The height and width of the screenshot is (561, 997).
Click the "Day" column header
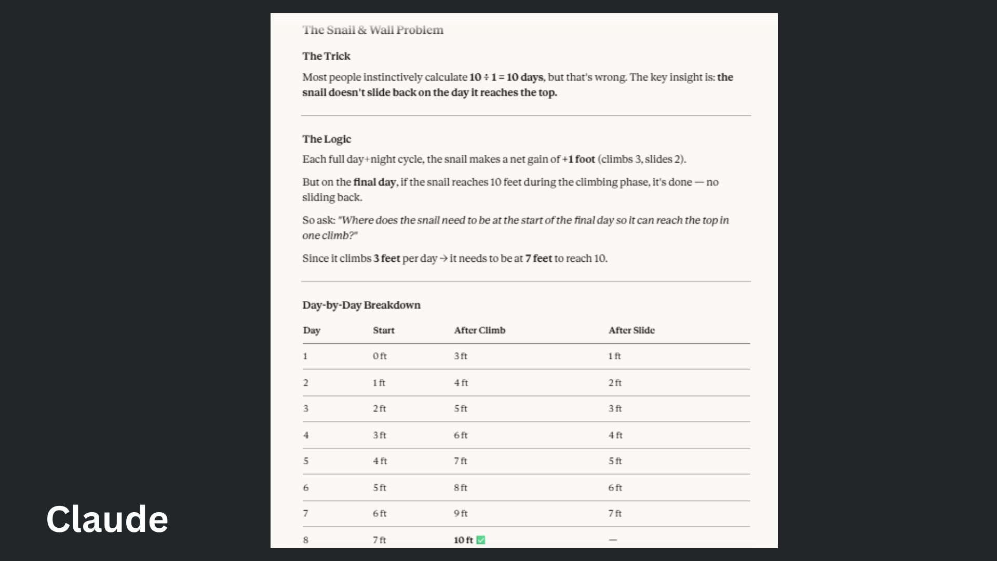pos(312,330)
